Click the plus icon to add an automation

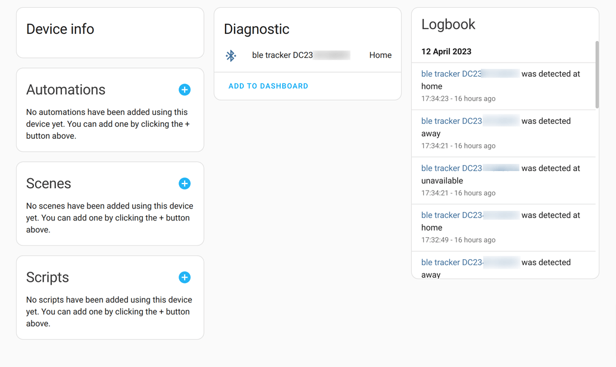click(x=185, y=90)
